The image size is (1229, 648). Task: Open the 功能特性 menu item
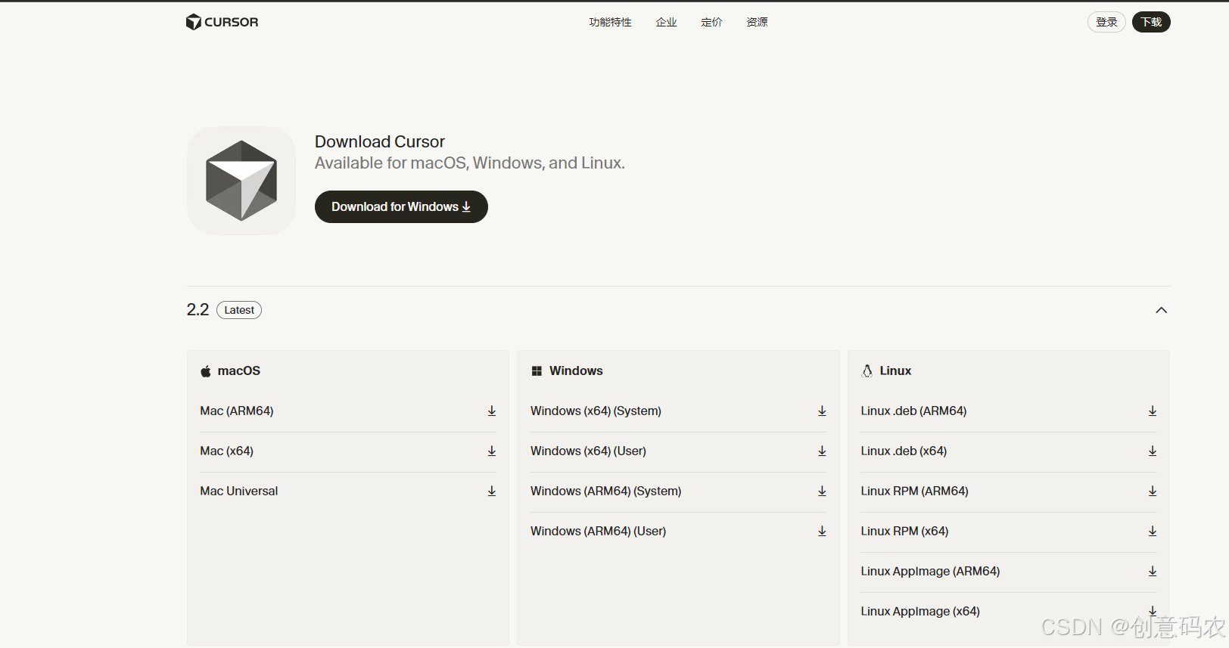click(x=611, y=22)
